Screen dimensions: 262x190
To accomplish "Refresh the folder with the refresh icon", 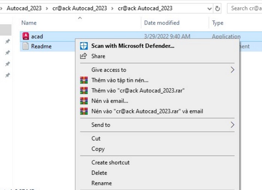I will click(217, 8).
